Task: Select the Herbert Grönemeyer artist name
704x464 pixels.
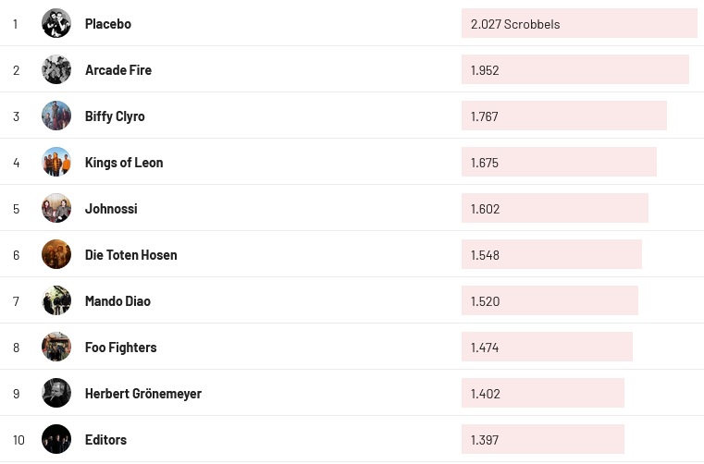Action: 143,394
